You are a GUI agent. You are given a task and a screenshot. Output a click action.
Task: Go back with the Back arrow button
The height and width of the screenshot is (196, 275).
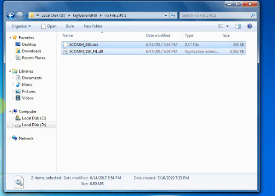11,15
